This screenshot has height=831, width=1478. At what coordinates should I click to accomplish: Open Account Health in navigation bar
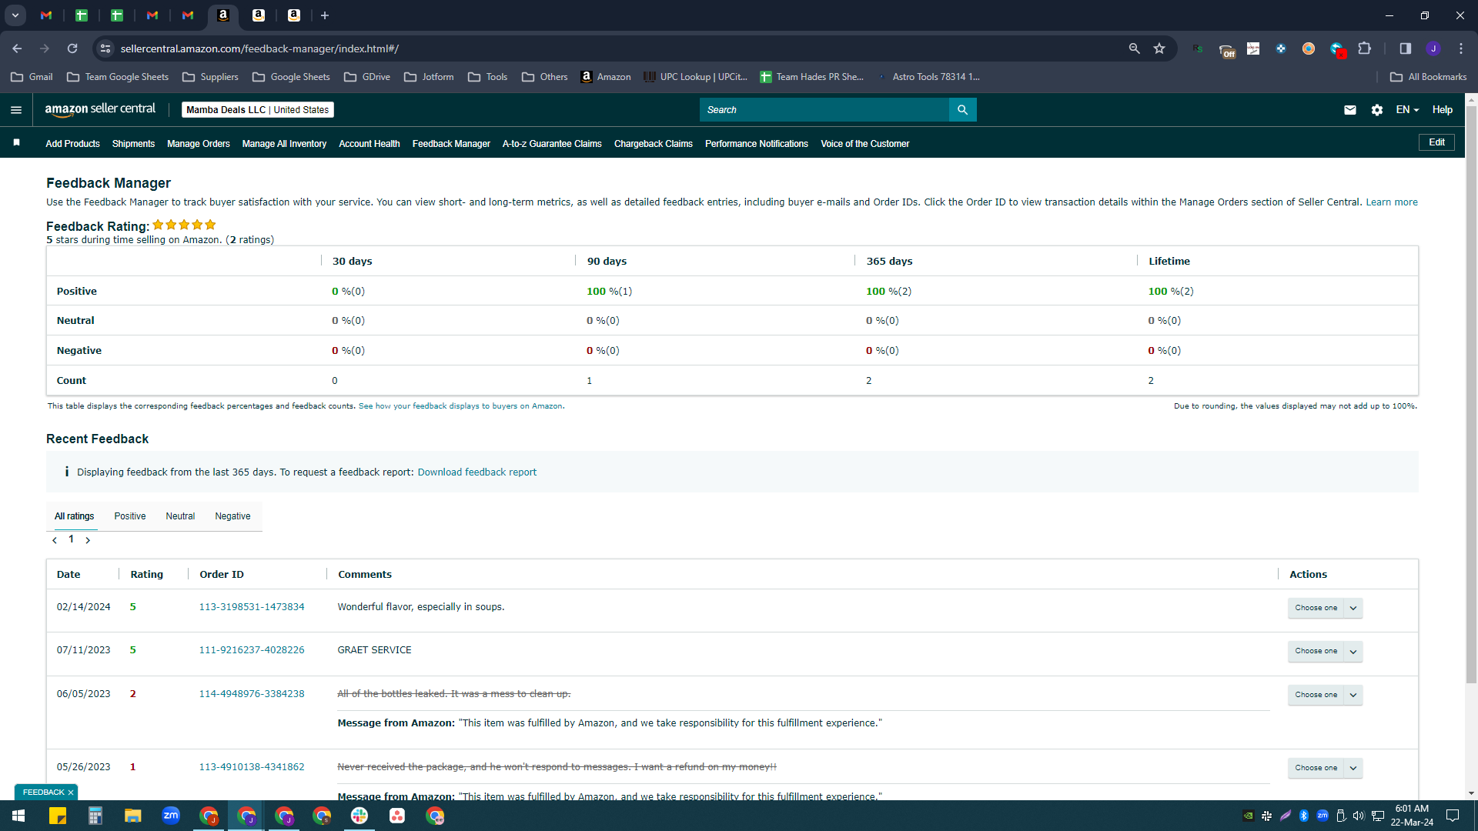coord(369,144)
